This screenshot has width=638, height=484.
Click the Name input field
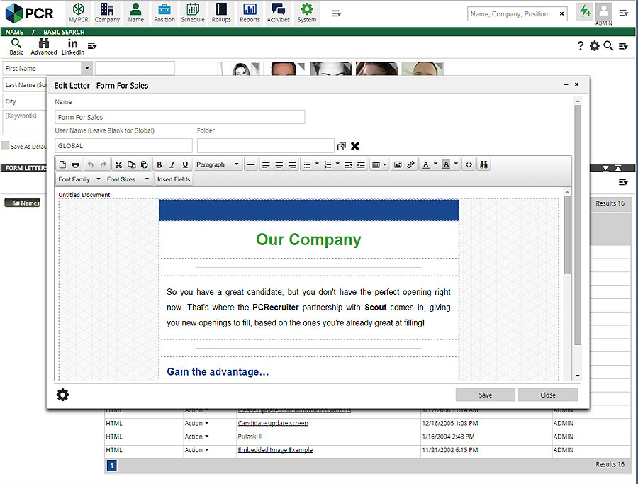[x=180, y=117]
